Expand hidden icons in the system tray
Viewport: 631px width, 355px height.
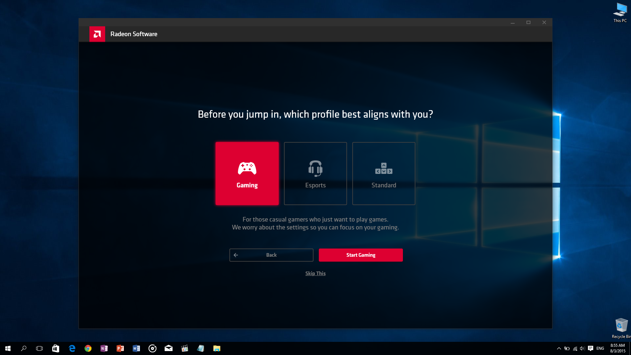pos(559,348)
